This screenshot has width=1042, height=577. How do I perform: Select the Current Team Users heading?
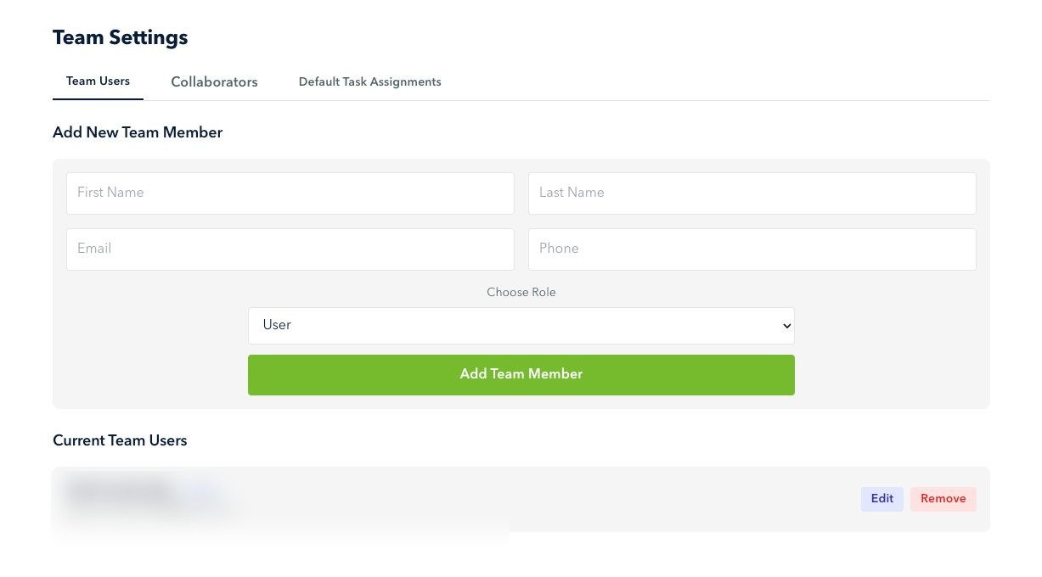[120, 440]
